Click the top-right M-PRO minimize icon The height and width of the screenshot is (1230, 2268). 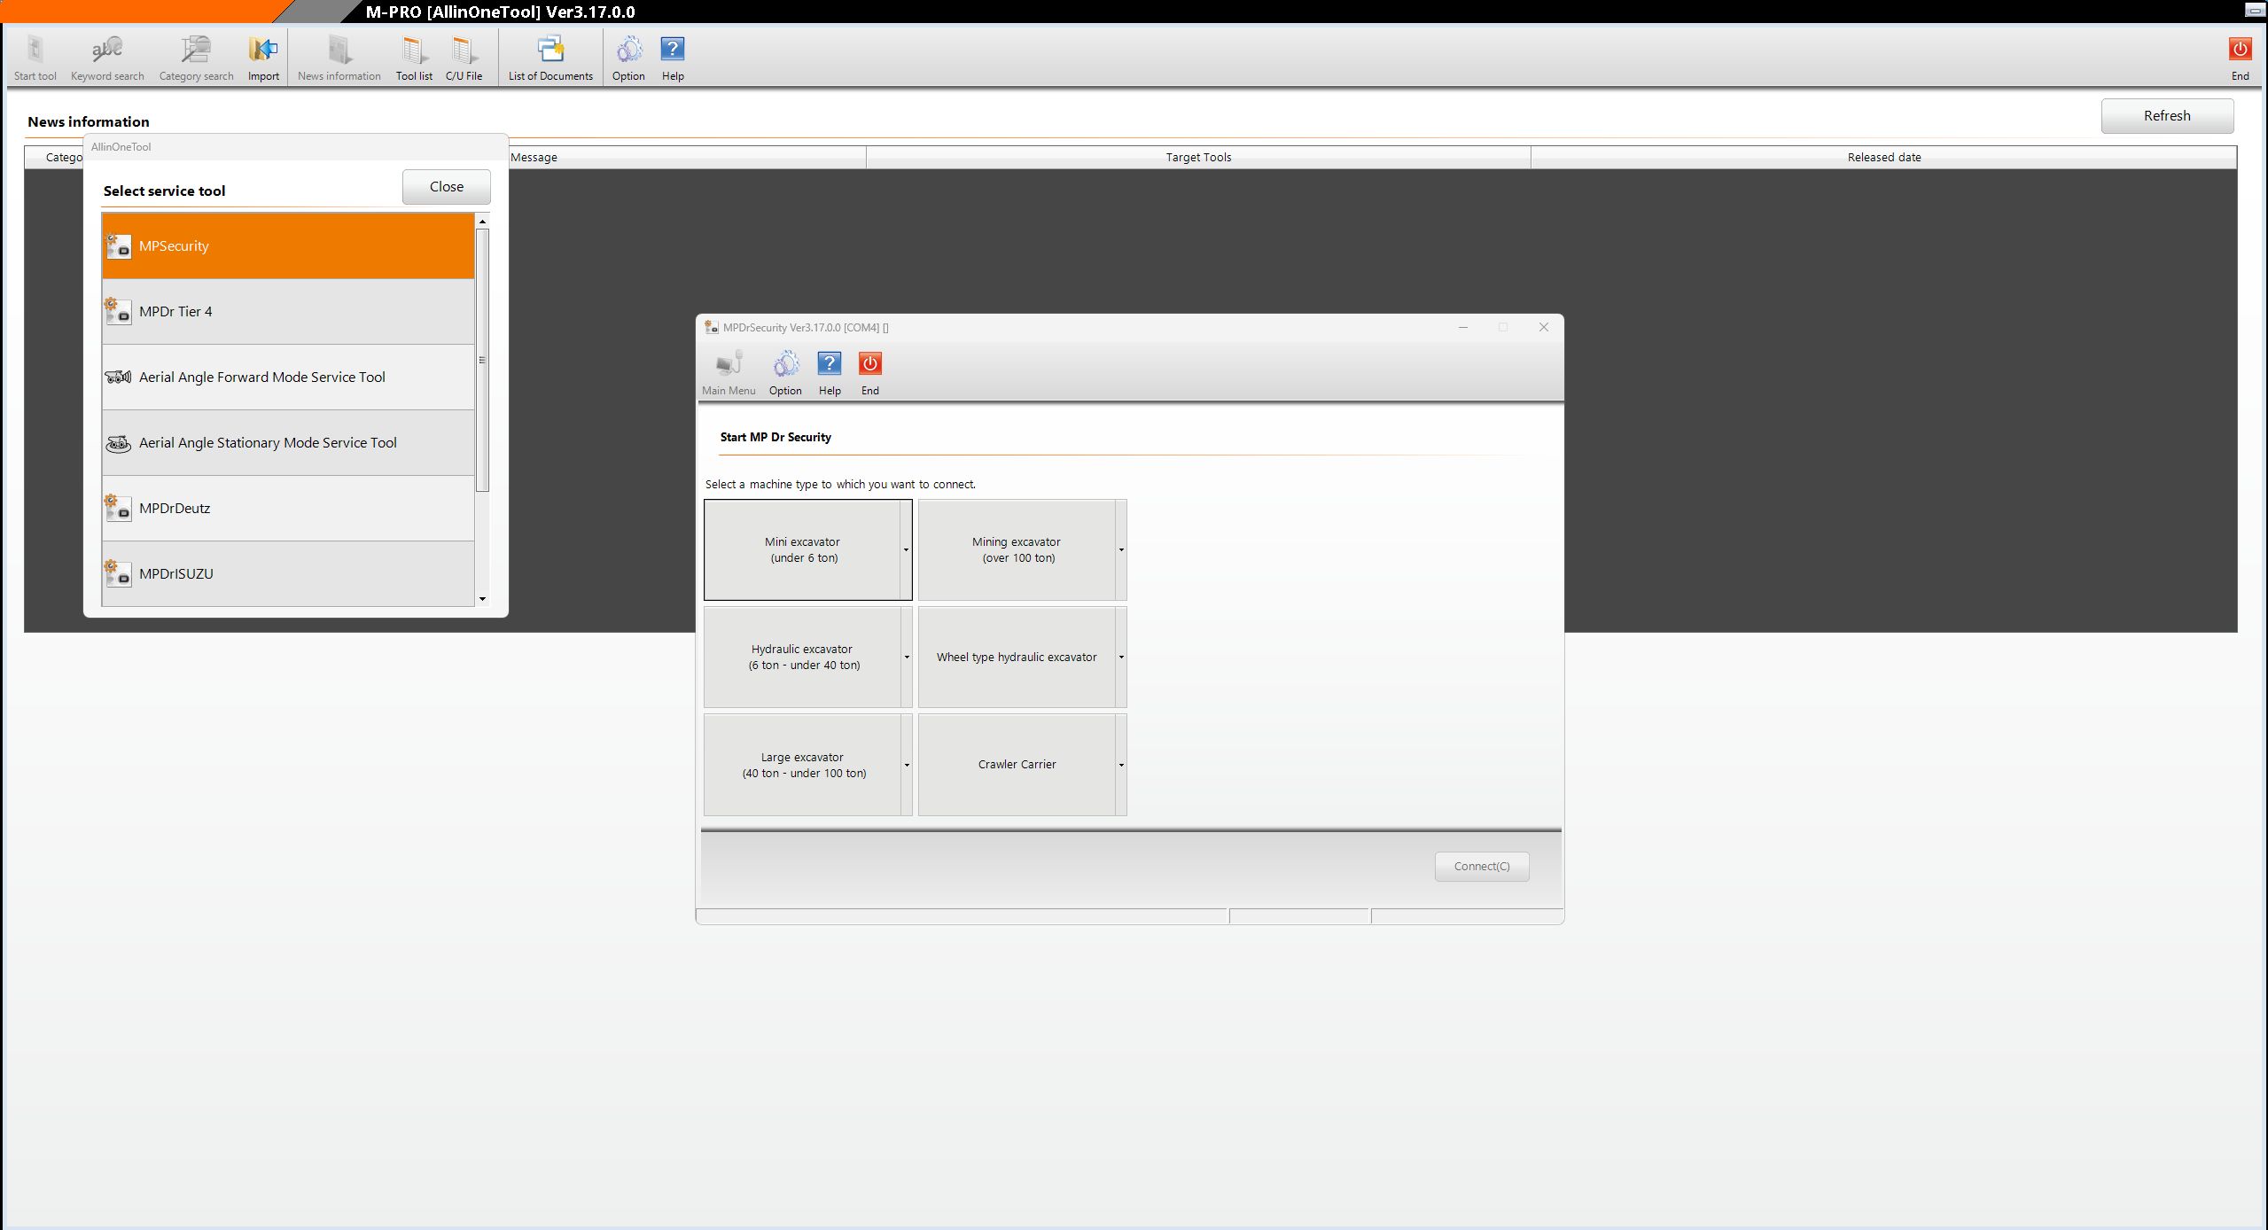pos(2256,11)
